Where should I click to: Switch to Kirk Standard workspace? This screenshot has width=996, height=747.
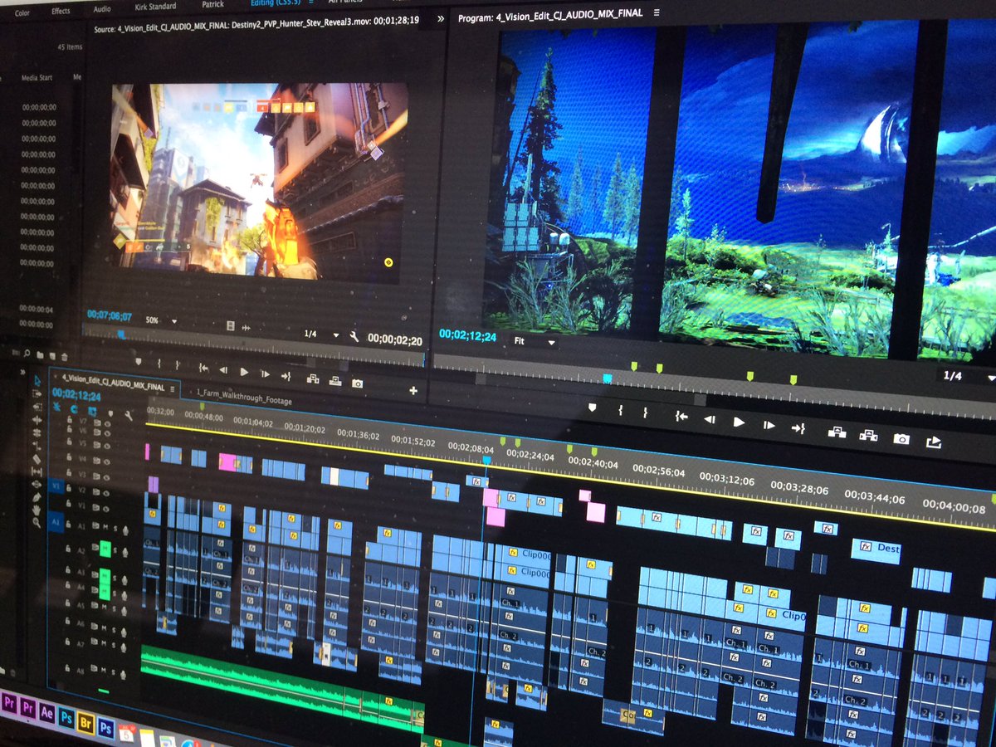point(155,7)
